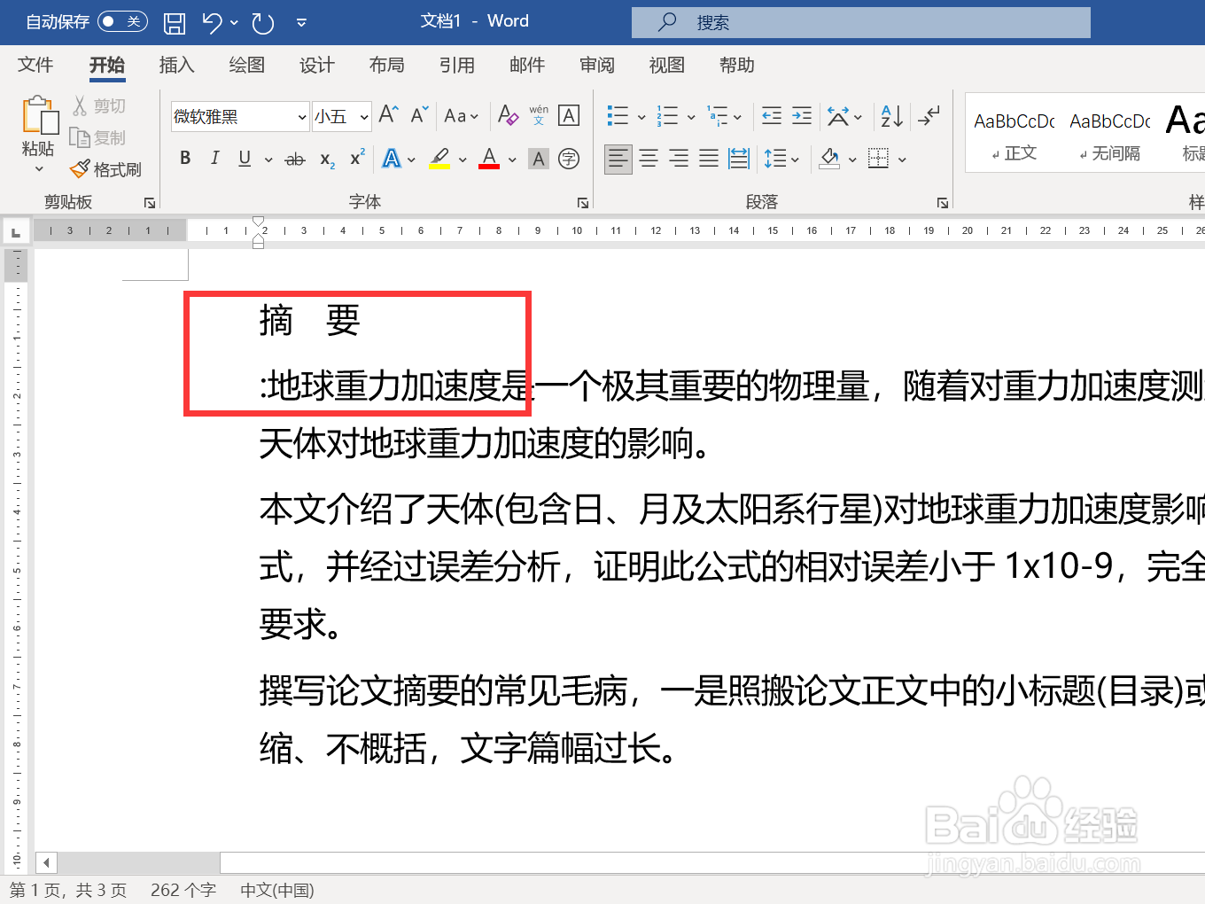Apply italic formatting
Screen dimensions: 1205x904
pos(214,158)
